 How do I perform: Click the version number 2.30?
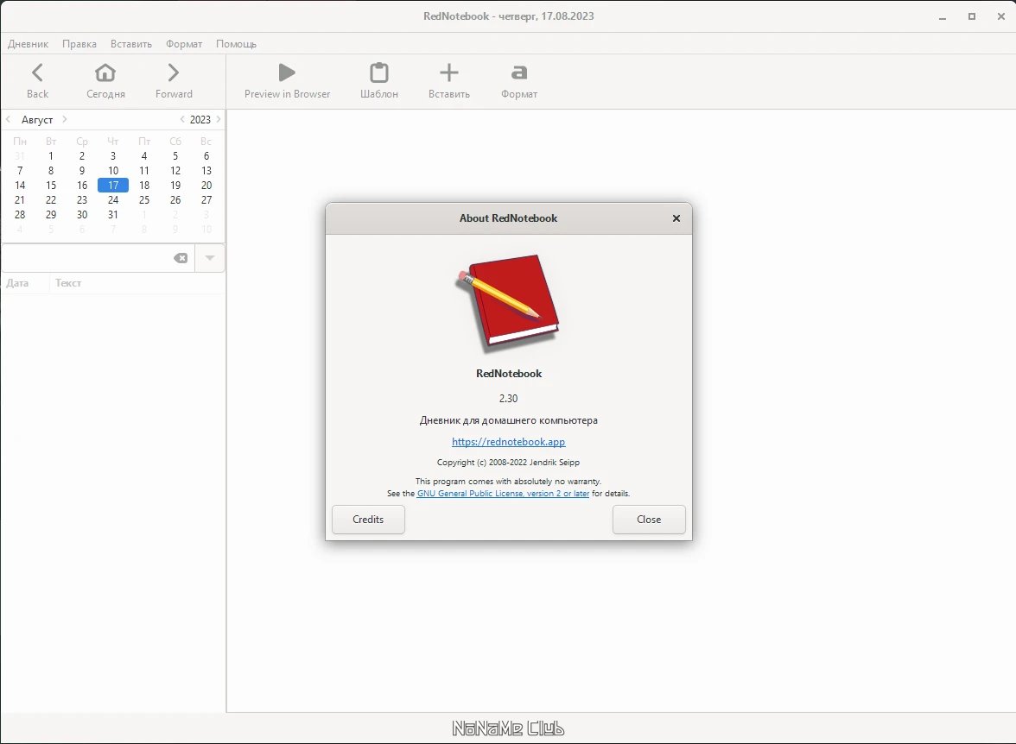point(508,398)
